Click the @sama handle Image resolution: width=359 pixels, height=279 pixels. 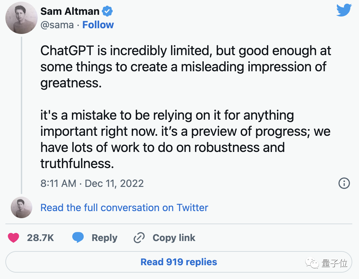pos(57,25)
